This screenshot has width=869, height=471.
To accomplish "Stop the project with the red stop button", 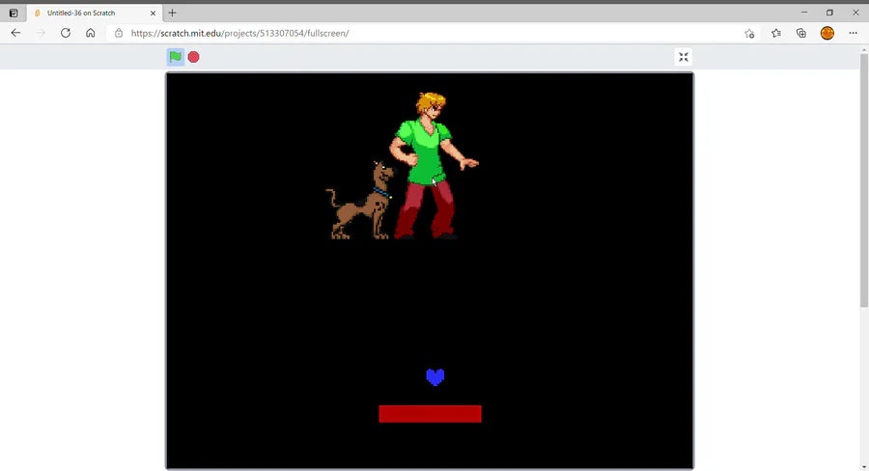I will coord(193,57).
